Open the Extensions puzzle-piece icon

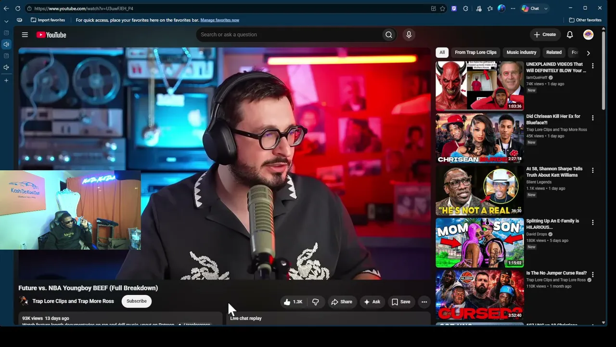click(466, 8)
